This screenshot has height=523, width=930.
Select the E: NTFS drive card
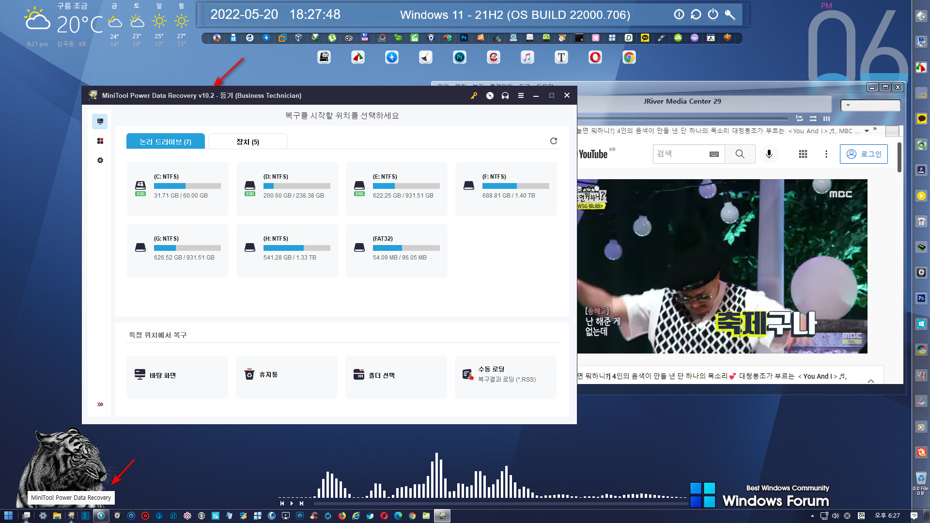(396, 188)
